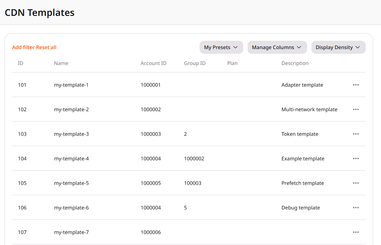381x245 pixels.
Task: Click ID cell 104
Action: (x=22, y=159)
